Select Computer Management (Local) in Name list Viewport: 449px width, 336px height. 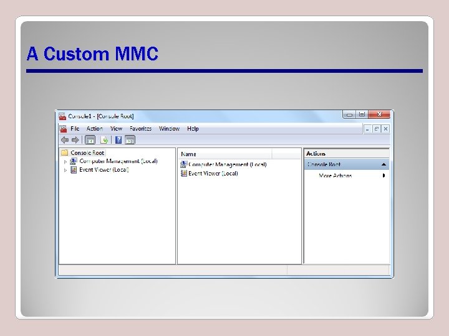[x=228, y=164]
